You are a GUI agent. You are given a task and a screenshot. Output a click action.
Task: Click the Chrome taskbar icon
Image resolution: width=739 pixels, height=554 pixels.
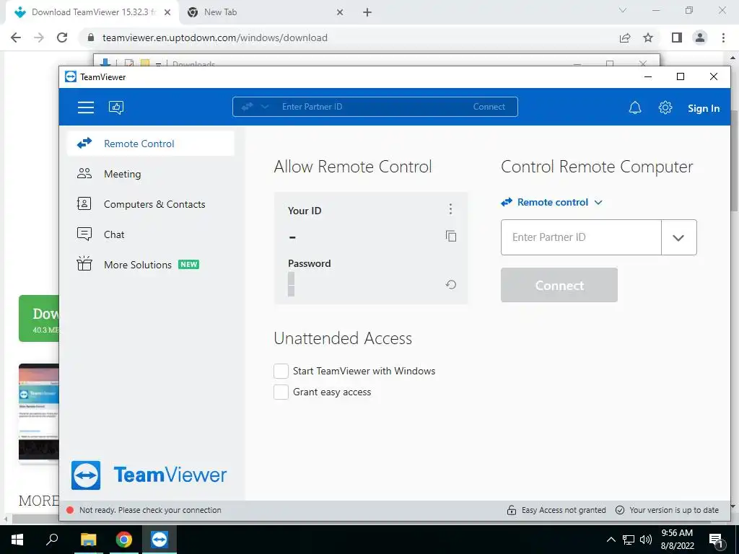tap(124, 540)
